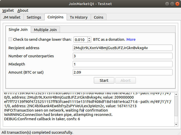
Task: Switch to the JM Wallet tab
Action: click(x=12, y=17)
